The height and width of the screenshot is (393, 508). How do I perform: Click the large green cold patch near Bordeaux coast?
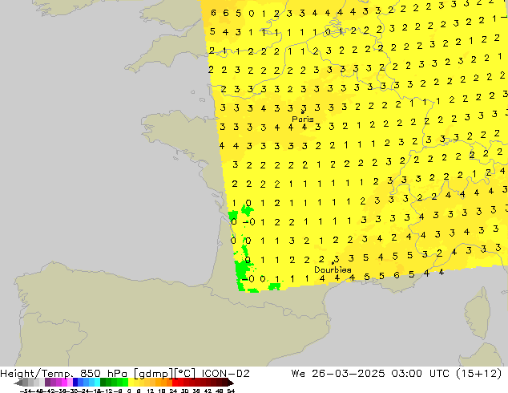click(242, 271)
